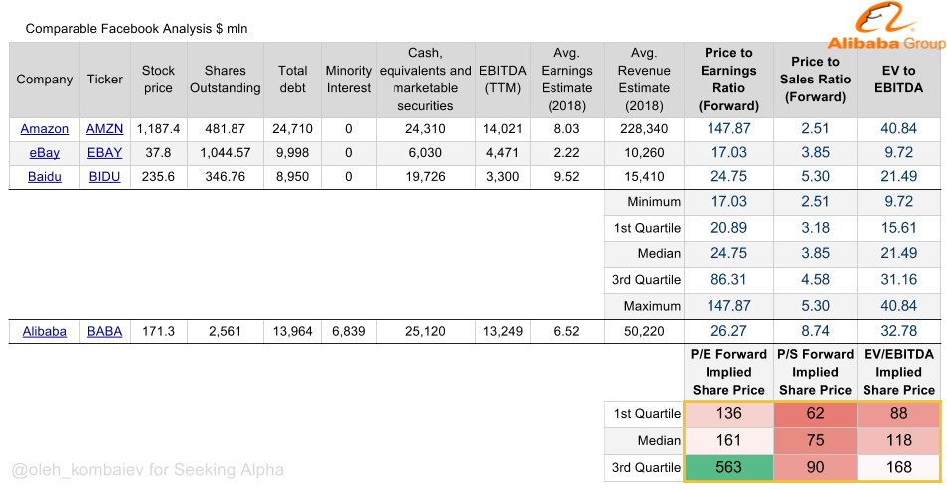Click 1st Quartile EV/EBITDA value 15.61
Viewport: 947px width, 489px height.
pos(898,228)
